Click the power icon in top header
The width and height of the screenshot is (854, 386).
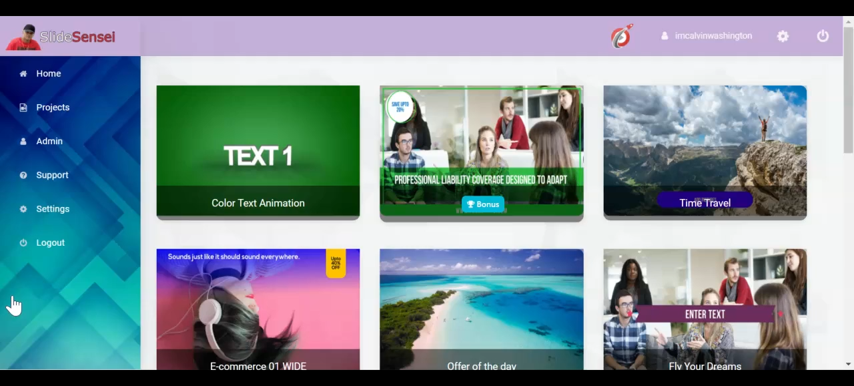823,36
